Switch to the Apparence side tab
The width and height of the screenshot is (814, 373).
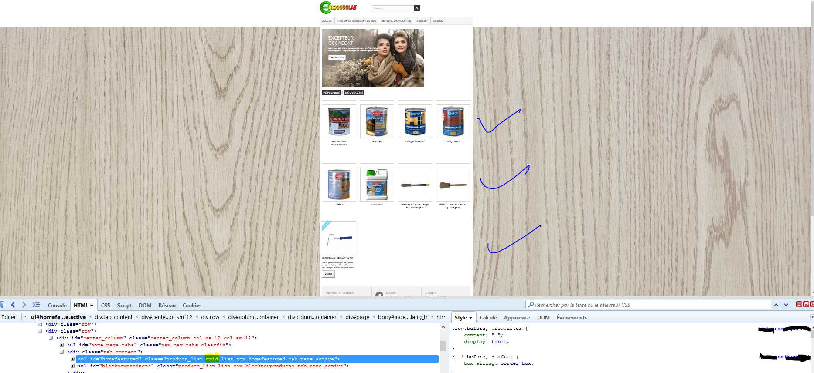pos(517,318)
